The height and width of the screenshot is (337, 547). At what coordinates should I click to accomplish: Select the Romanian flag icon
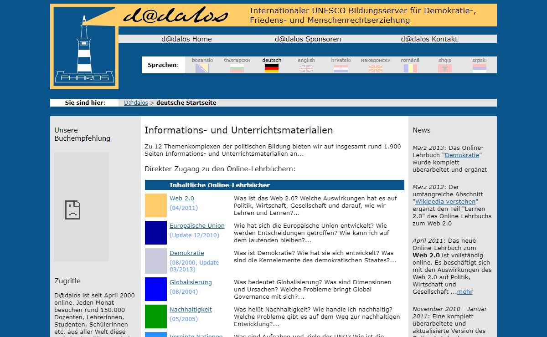[410, 69]
